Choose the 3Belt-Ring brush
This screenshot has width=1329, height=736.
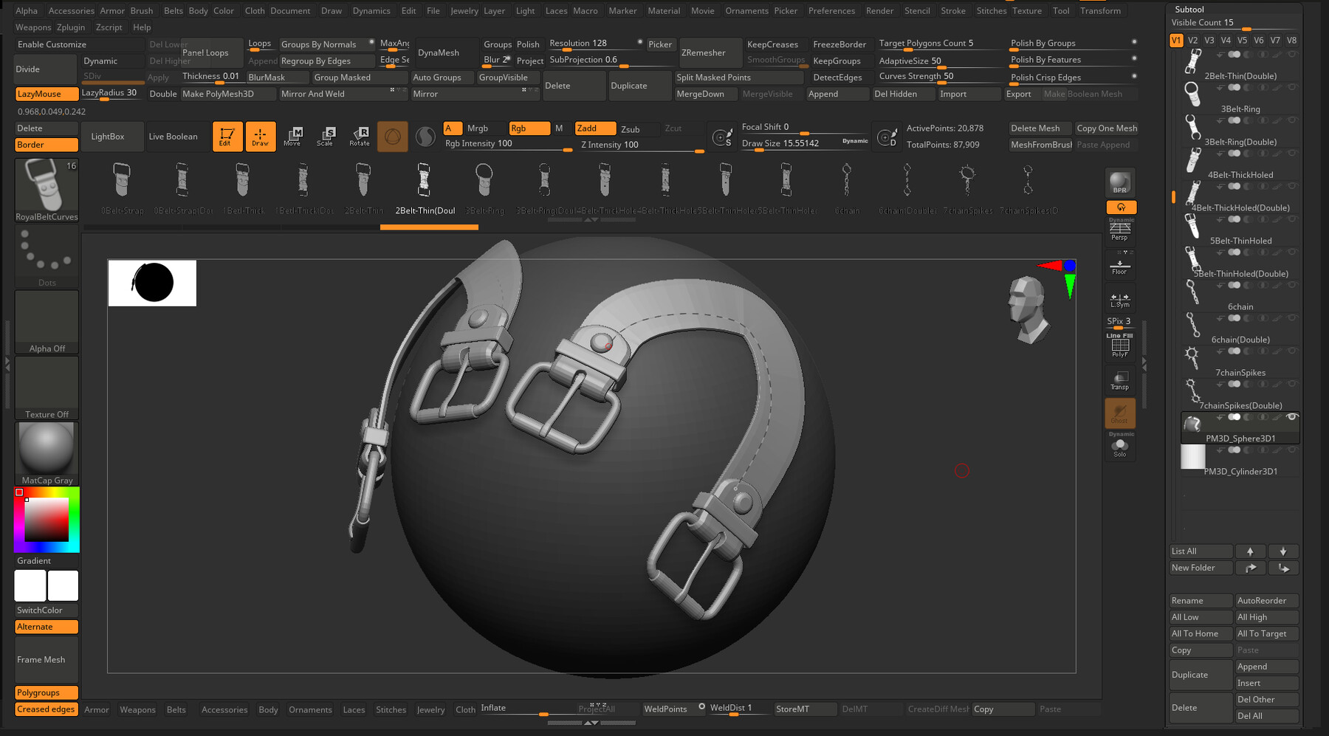[x=484, y=189]
